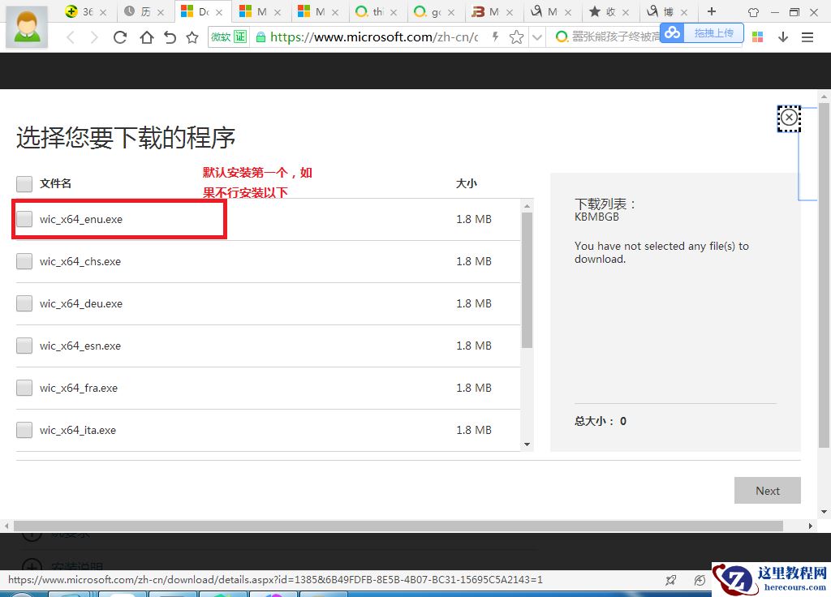Click the wic_x64_chs.exe file name
The width and height of the screenshot is (831, 597).
click(80, 262)
